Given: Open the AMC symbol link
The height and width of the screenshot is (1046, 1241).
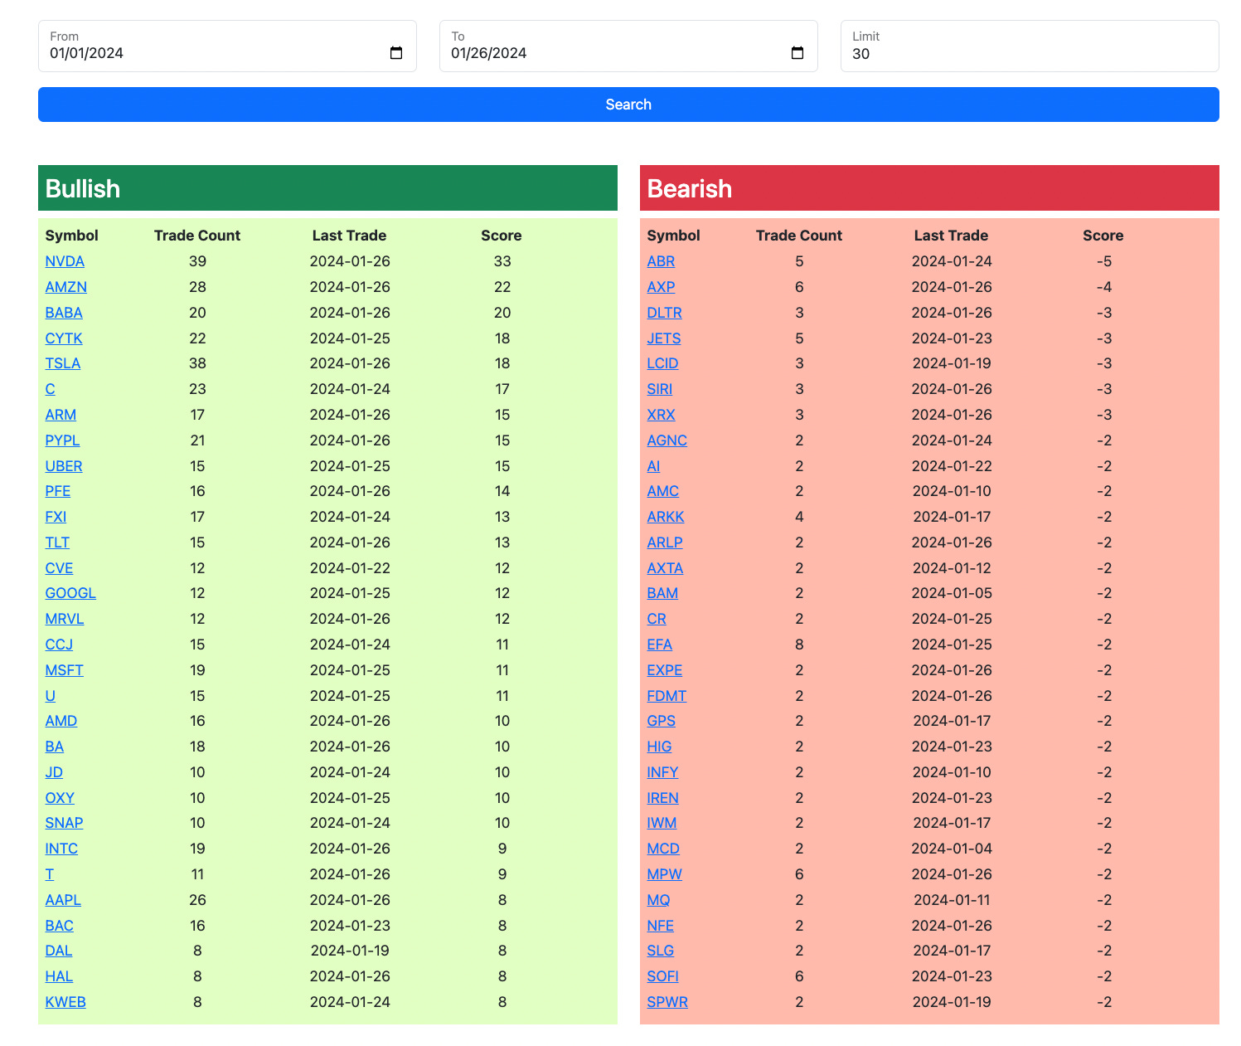Looking at the screenshot, I should coord(663,491).
